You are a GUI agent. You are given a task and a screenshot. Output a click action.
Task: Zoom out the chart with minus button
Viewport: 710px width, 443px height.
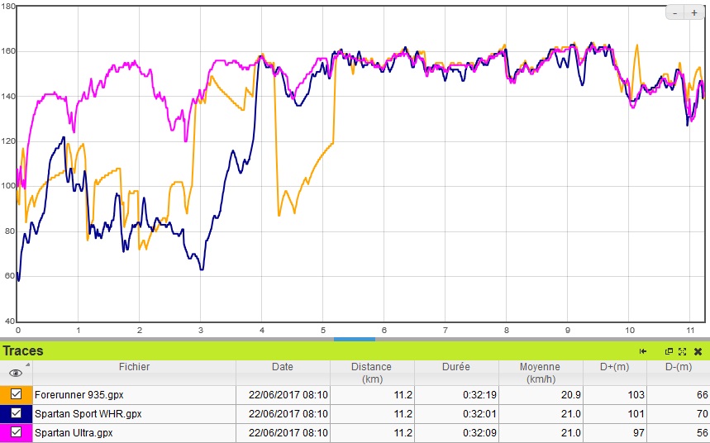[x=675, y=12]
